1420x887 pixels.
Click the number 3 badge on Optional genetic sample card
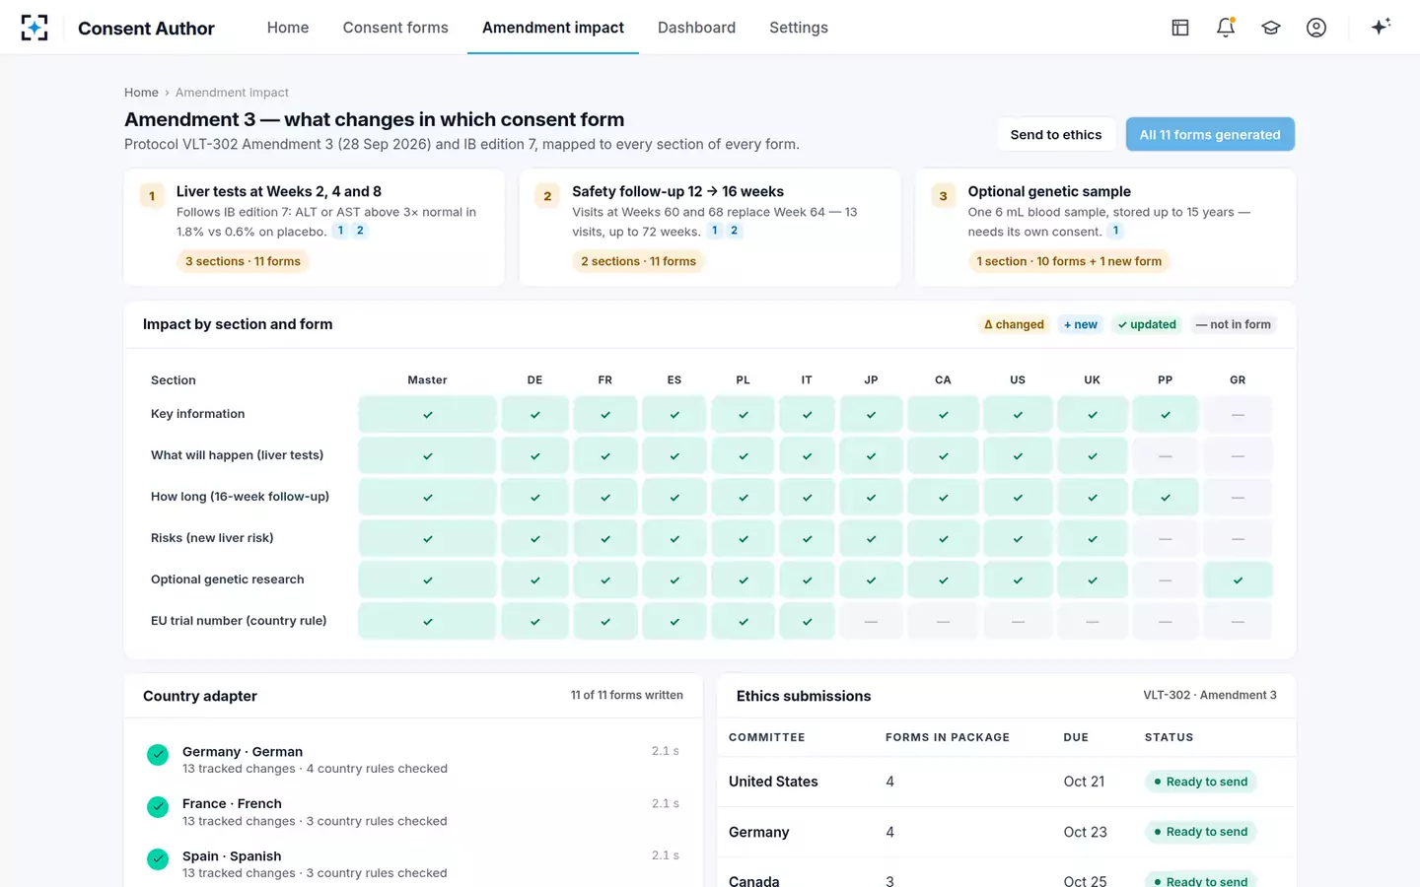[943, 196]
